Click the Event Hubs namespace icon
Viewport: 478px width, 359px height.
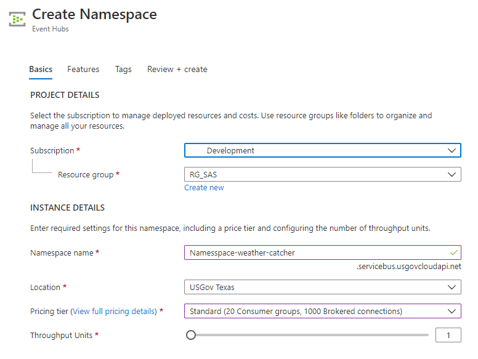click(17, 19)
